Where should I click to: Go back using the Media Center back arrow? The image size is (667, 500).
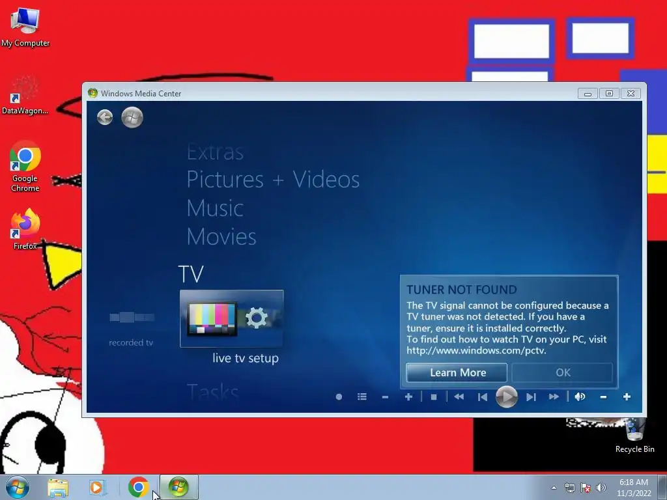105,117
